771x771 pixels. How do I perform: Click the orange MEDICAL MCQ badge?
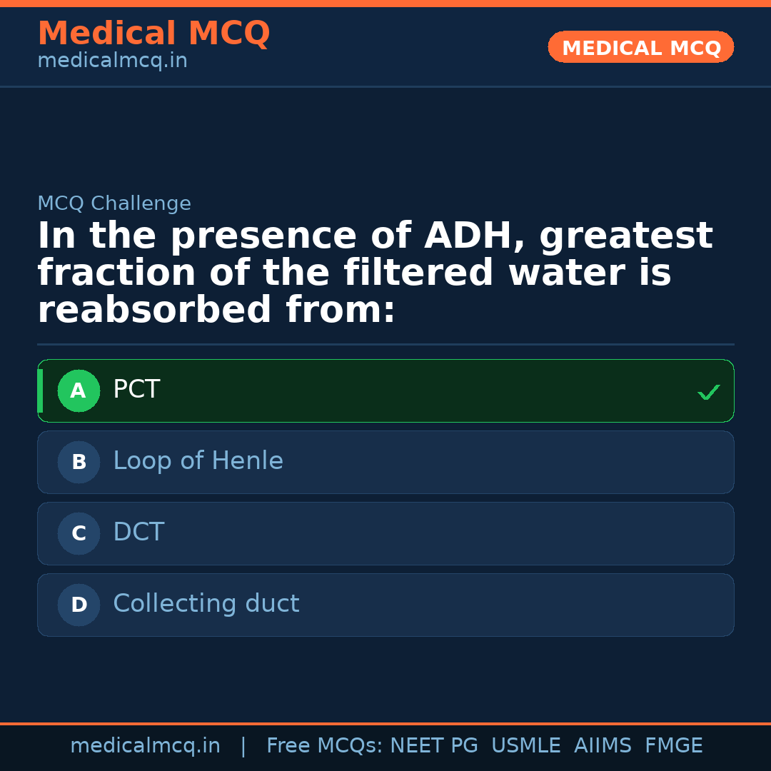tap(640, 47)
